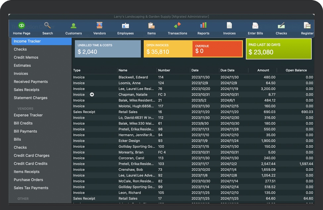
Task: Click the Items clipboard icon
Action: tap(151, 26)
